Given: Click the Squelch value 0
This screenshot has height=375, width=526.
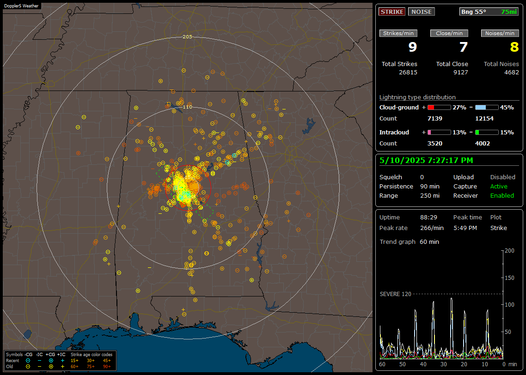Looking at the screenshot, I should point(422,177).
